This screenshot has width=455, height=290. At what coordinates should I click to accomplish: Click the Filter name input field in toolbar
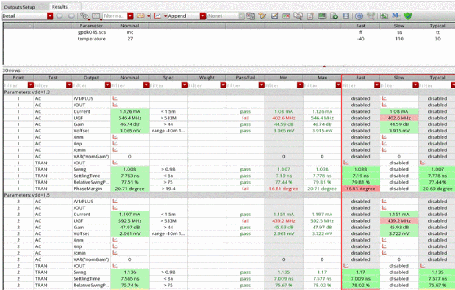pos(115,16)
